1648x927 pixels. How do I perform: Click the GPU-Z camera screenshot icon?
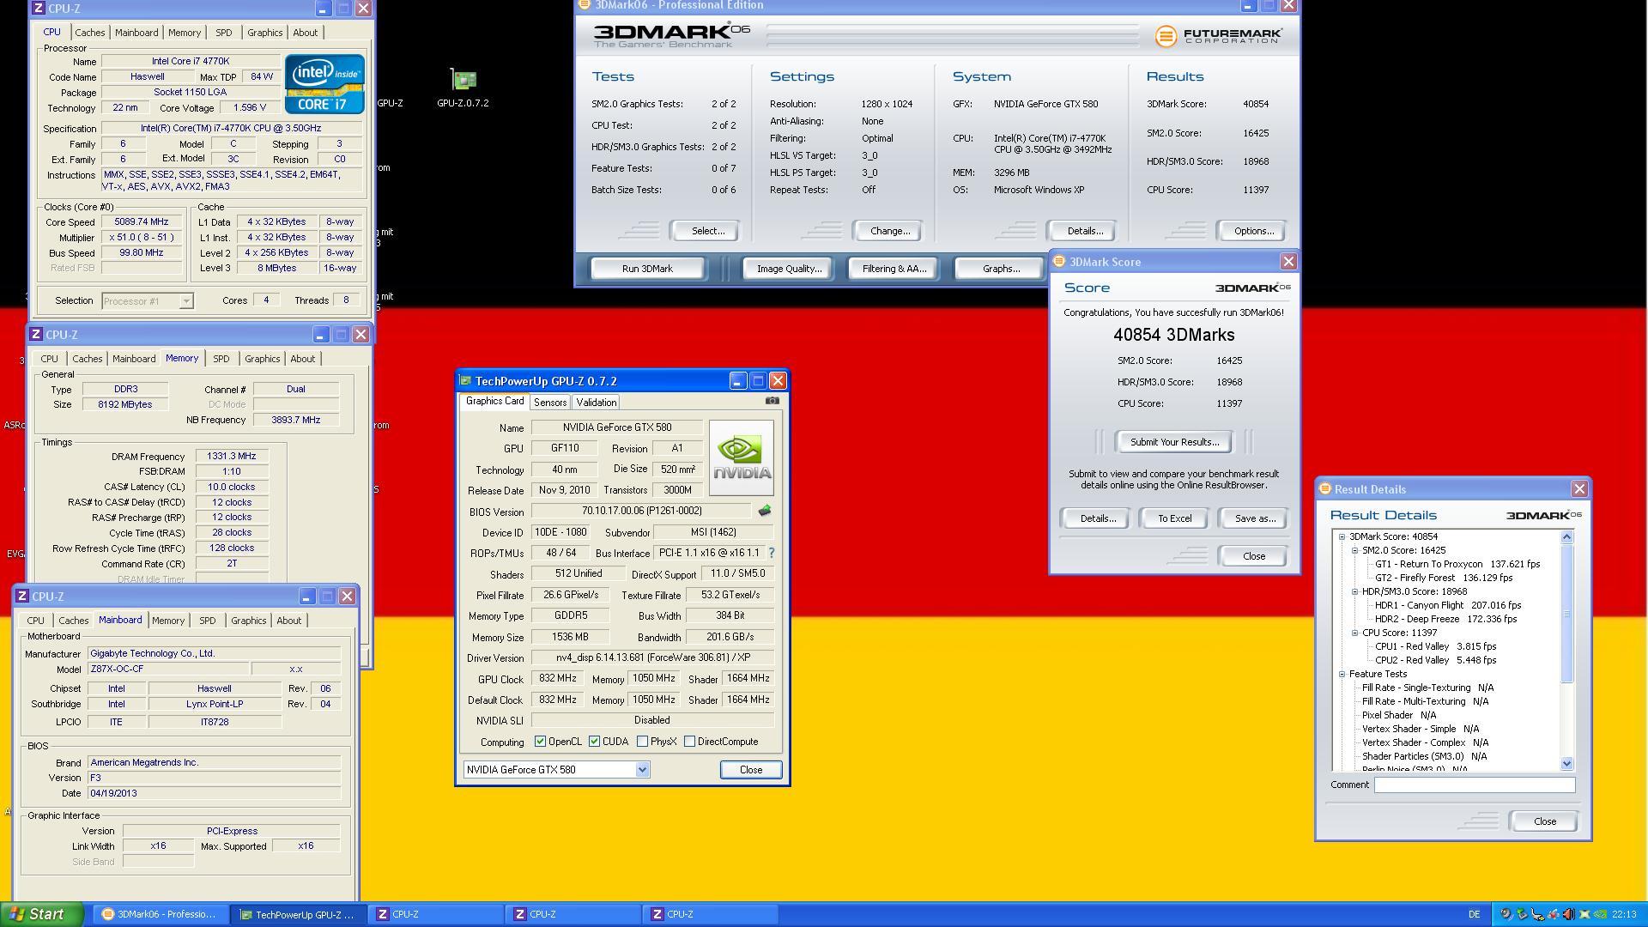point(772,401)
